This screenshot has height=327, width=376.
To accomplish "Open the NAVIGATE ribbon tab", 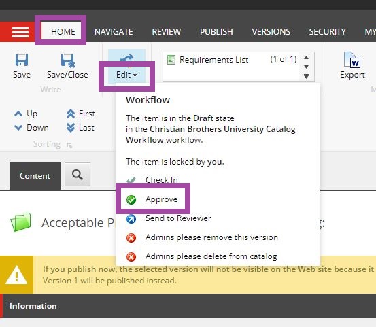I will pyautogui.click(x=114, y=32).
